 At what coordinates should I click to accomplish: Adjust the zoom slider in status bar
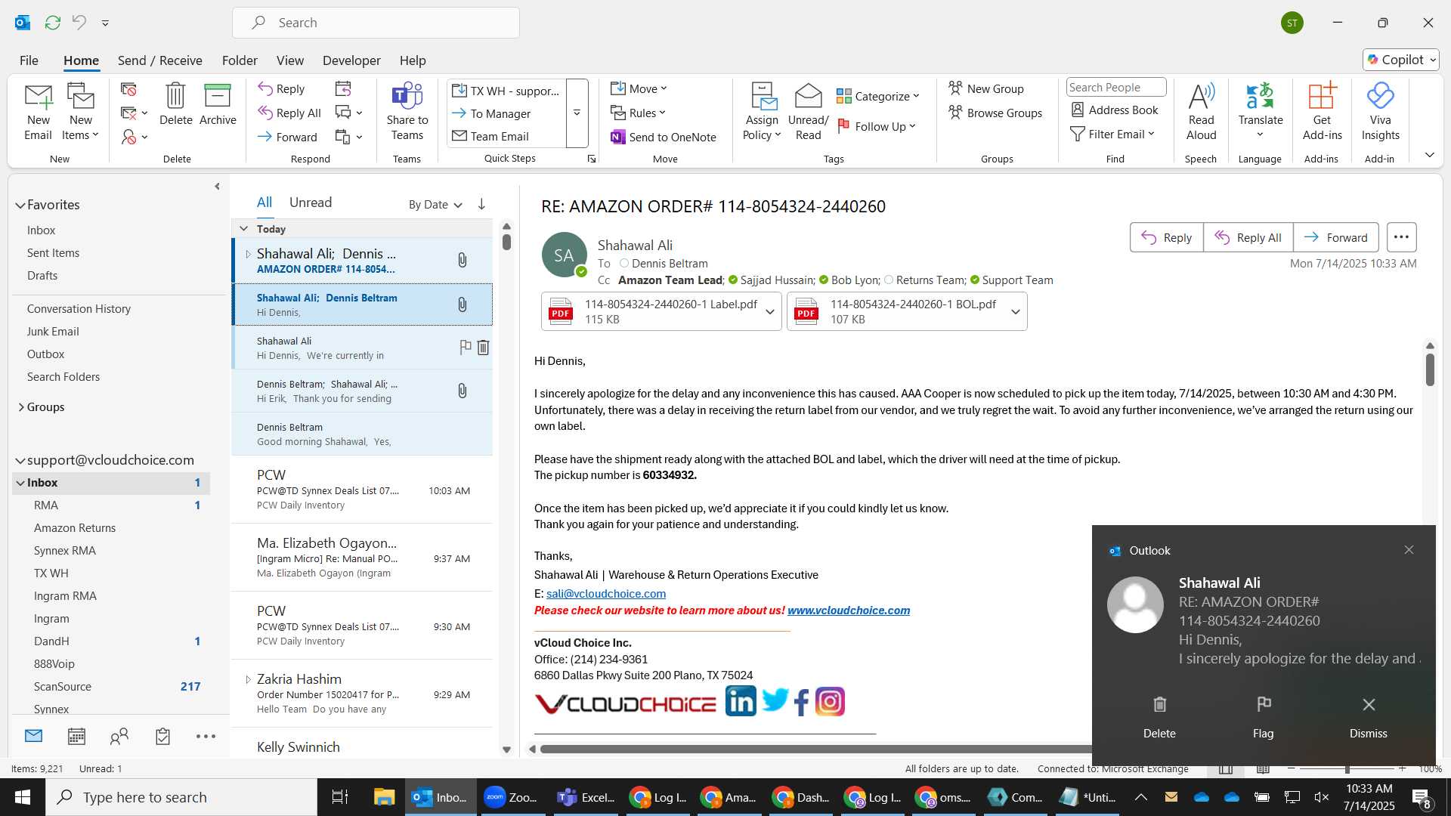pyautogui.click(x=1347, y=769)
